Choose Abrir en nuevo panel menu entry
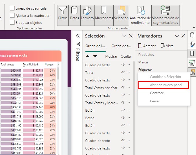 pyautogui.click(x=163, y=85)
